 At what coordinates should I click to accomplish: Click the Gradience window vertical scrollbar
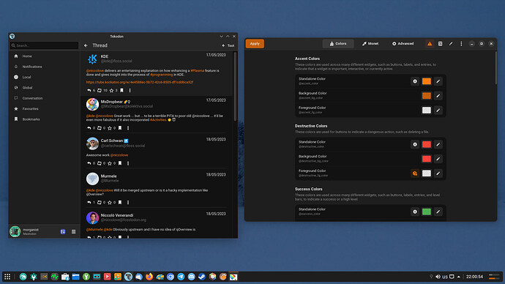coord(495,68)
